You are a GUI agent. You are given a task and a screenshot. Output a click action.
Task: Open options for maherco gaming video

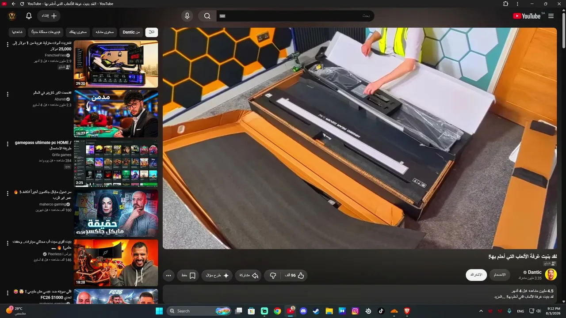point(8,193)
